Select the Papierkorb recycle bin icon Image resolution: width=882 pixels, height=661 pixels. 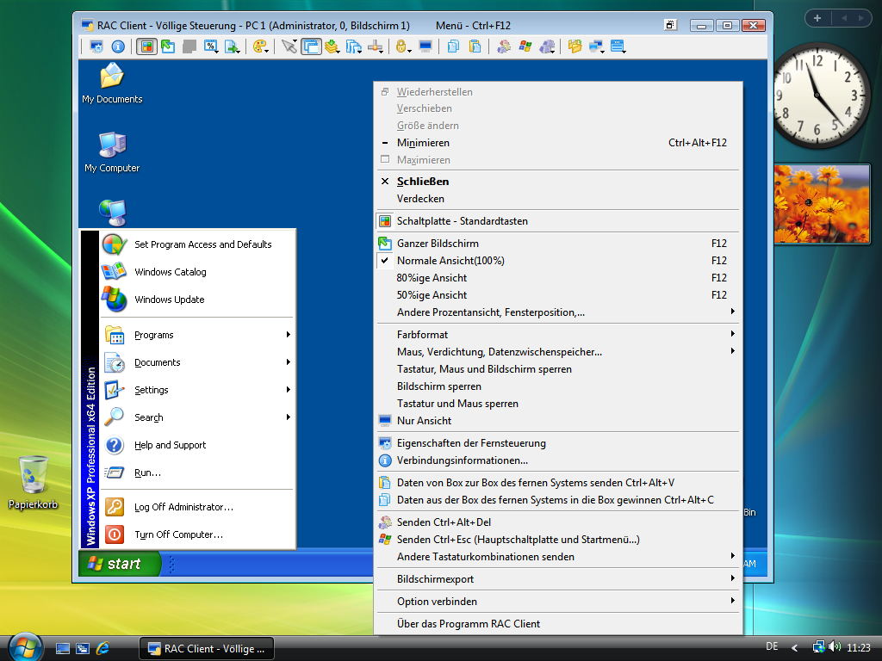(34, 482)
